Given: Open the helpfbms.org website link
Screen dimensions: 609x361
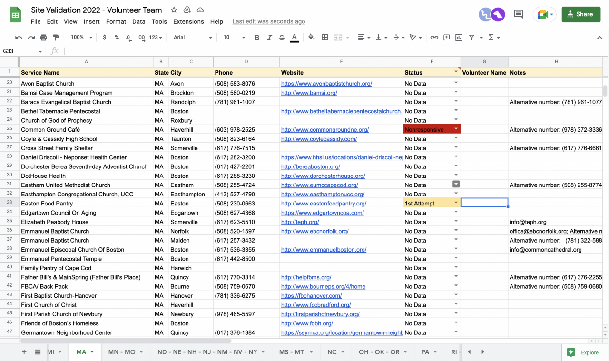Looking at the screenshot, I should (x=306, y=277).
